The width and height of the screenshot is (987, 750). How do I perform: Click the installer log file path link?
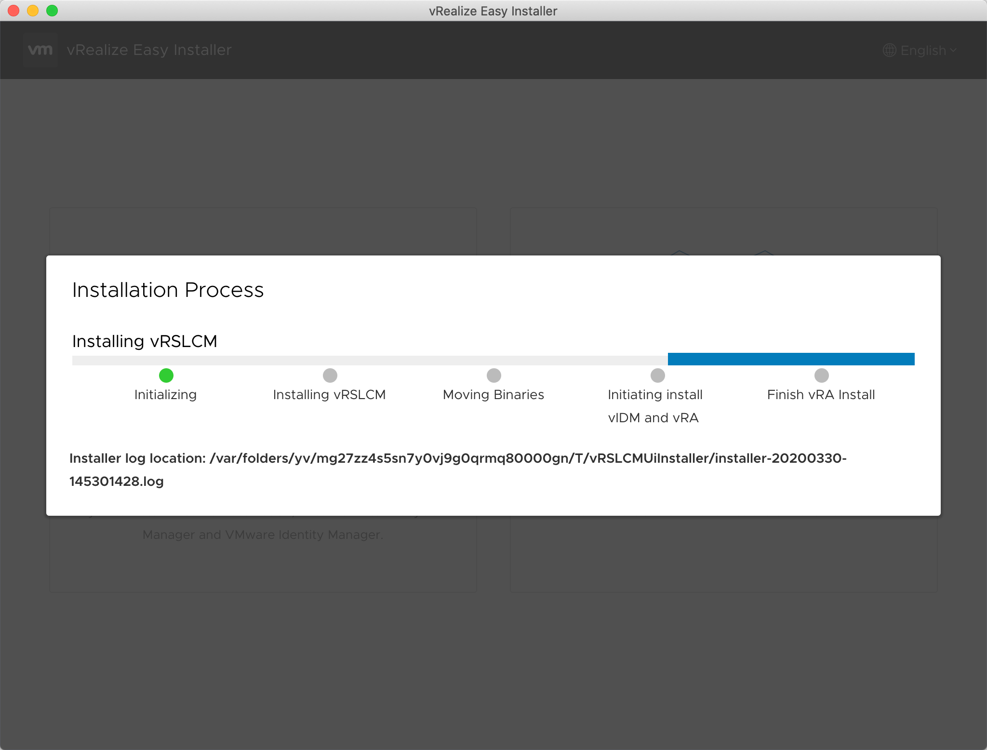pyautogui.click(x=459, y=469)
